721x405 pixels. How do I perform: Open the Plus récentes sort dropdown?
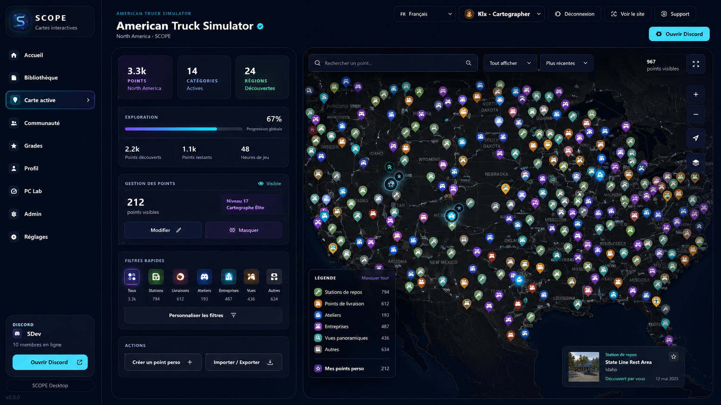[567, 63]
